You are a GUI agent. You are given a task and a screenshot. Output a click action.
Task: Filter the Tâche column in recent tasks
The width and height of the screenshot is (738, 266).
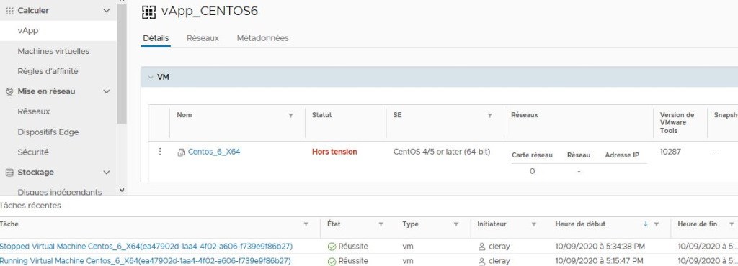point(306,225)
